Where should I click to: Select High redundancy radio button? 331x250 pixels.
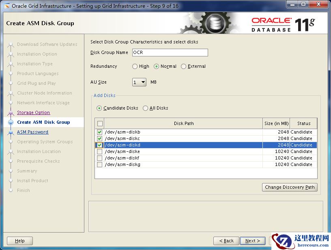click(135, 67)
